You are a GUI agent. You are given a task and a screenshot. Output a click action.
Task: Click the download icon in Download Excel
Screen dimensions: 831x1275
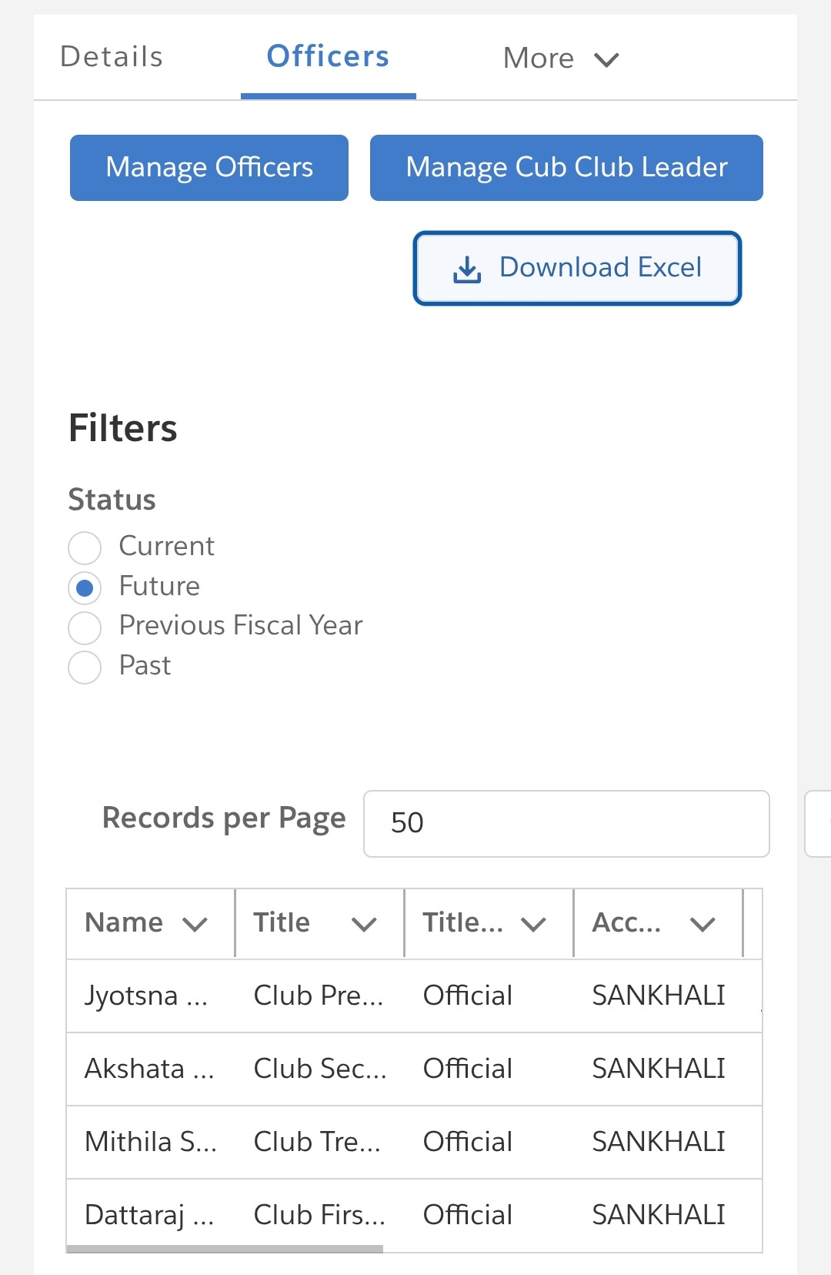coord(467,269)
